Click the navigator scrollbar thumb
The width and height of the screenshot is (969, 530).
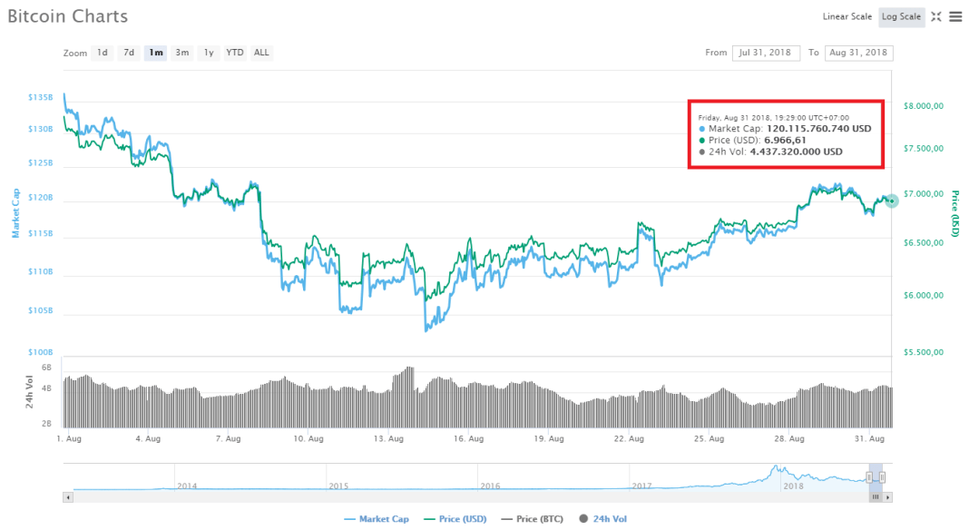[876, 497]
